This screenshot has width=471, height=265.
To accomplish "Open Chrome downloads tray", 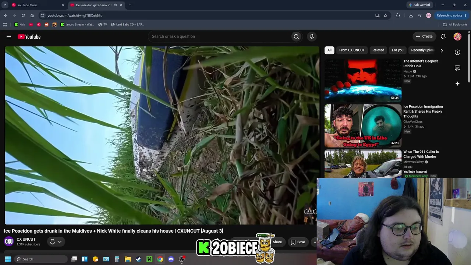I will (x=411, y=15).
